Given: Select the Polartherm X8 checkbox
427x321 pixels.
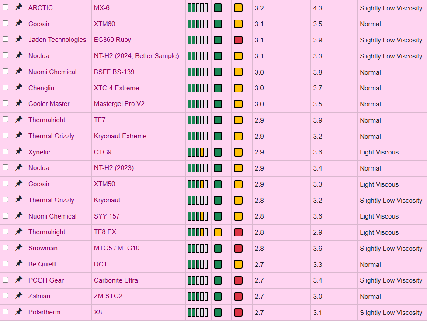Looking at the screenshot, I should (5, 312).
